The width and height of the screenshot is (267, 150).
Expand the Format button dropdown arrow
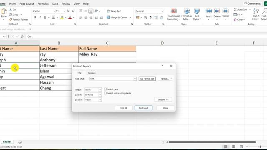(171, 79)
